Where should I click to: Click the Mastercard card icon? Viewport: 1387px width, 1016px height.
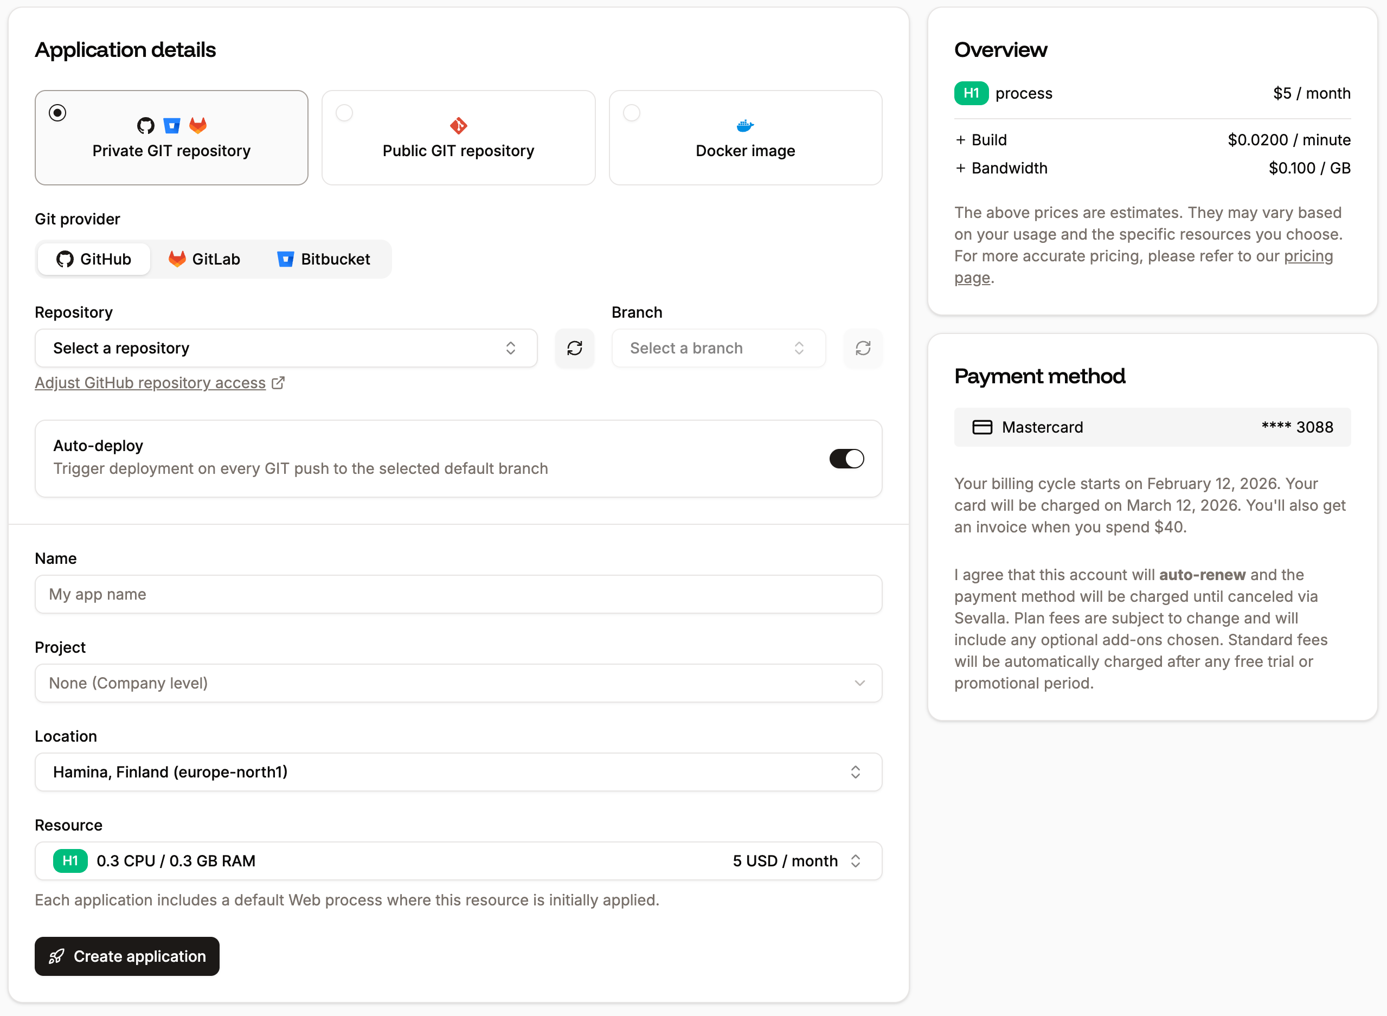click(x=983, y=427)
